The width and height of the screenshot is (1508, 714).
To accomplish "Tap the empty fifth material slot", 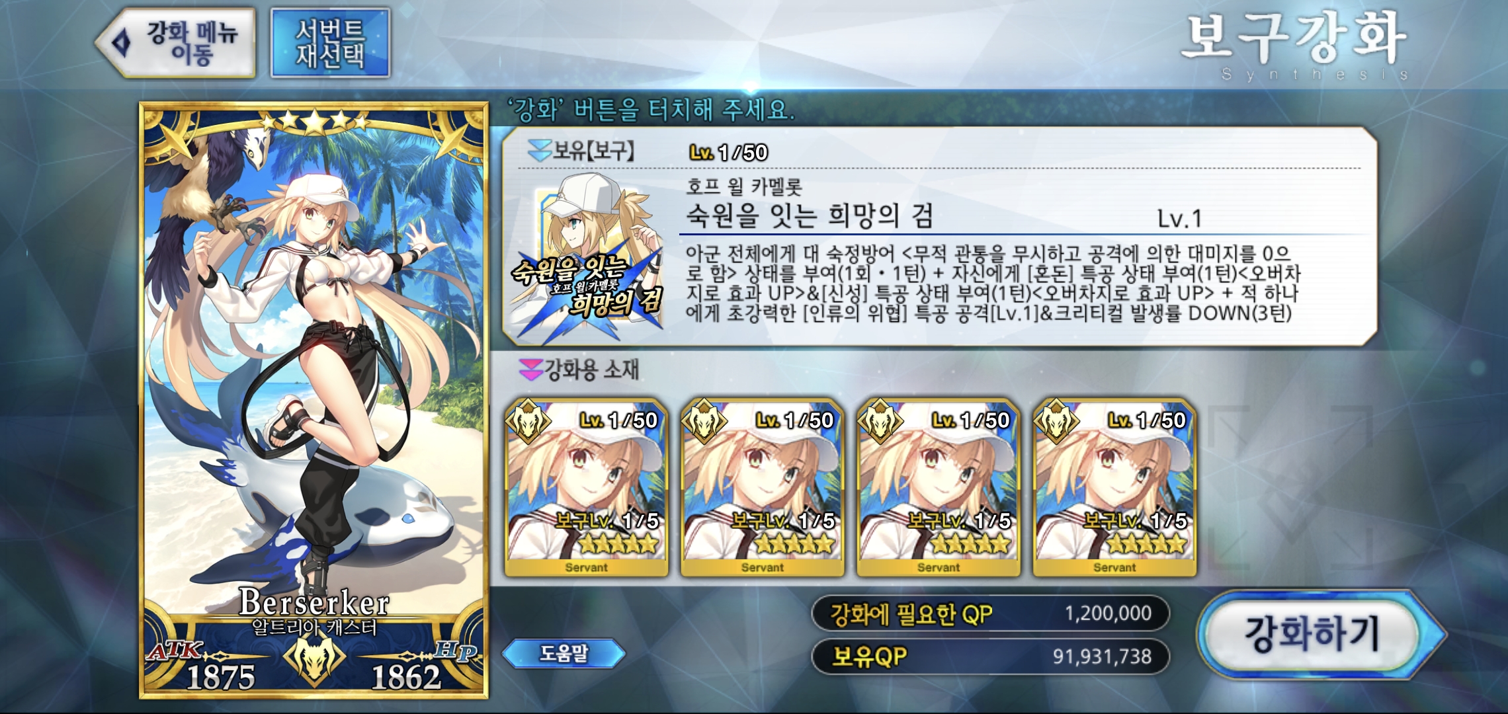I will pos(1291,487).
